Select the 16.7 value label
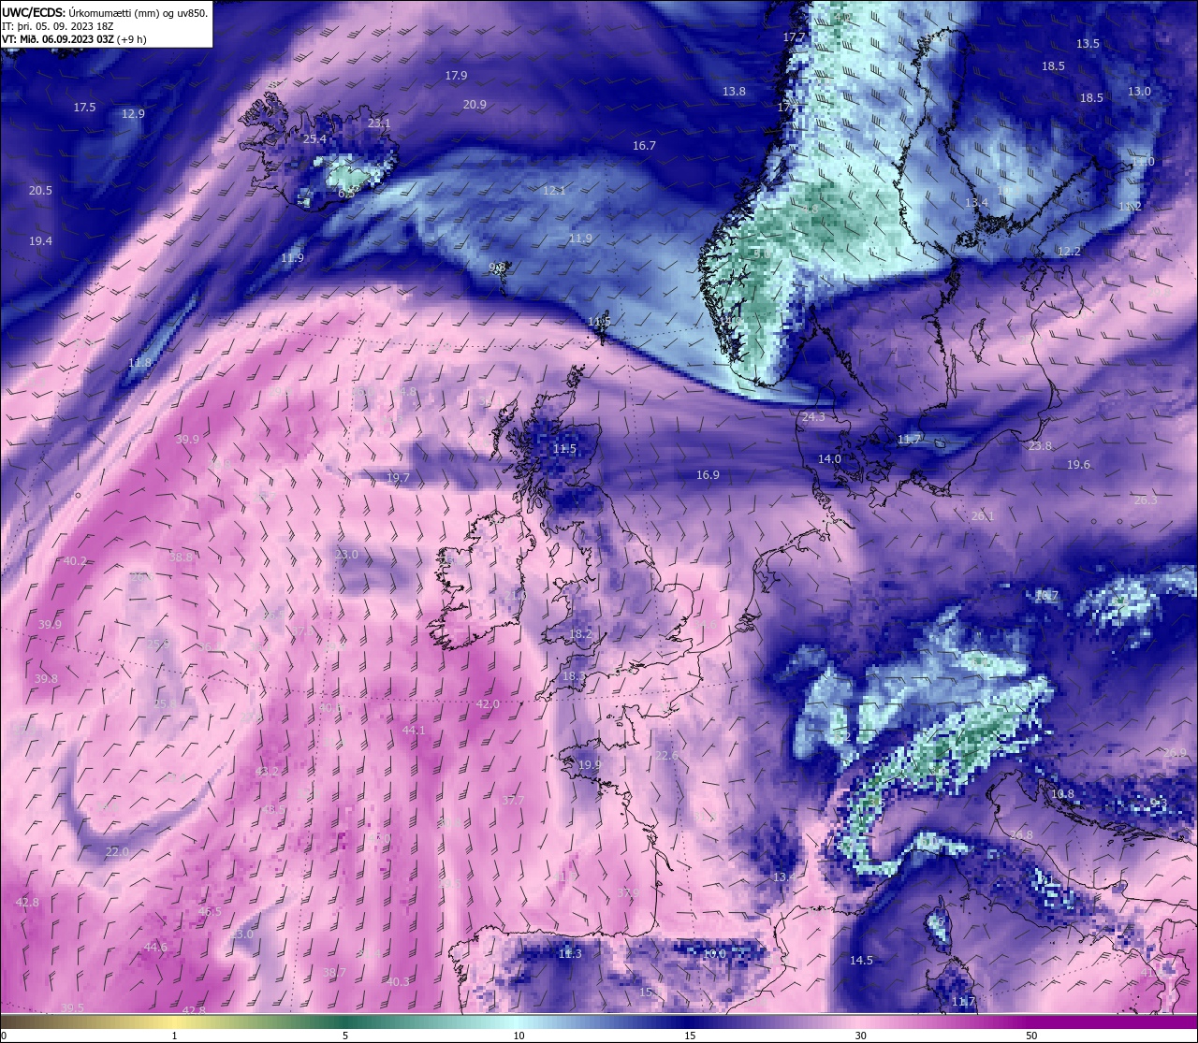Image resolution: width=1198 pixels, height=1043 pixels. tap(644, 146)
